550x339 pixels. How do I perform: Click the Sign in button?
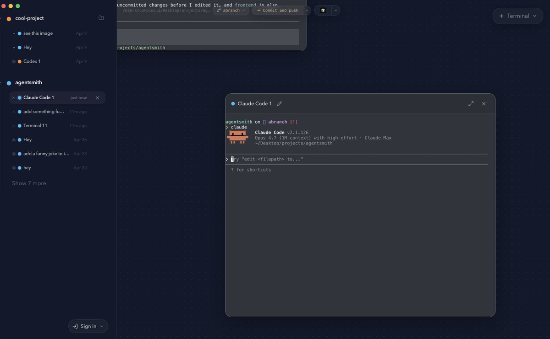pyautogui.click(x=88, y=326)
